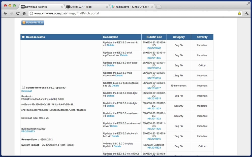Viewport: 252px width, 157px height.
Task: Click the sha1sum hash text
Action: (x=54, y=110)
